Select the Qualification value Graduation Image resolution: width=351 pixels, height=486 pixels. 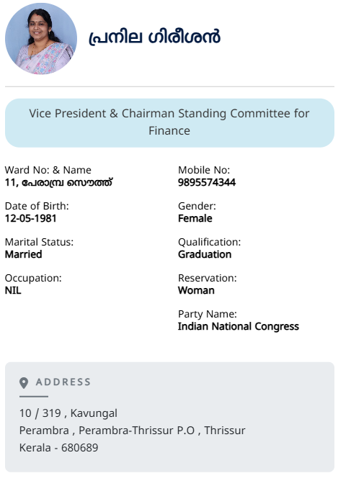pos(205,254)
